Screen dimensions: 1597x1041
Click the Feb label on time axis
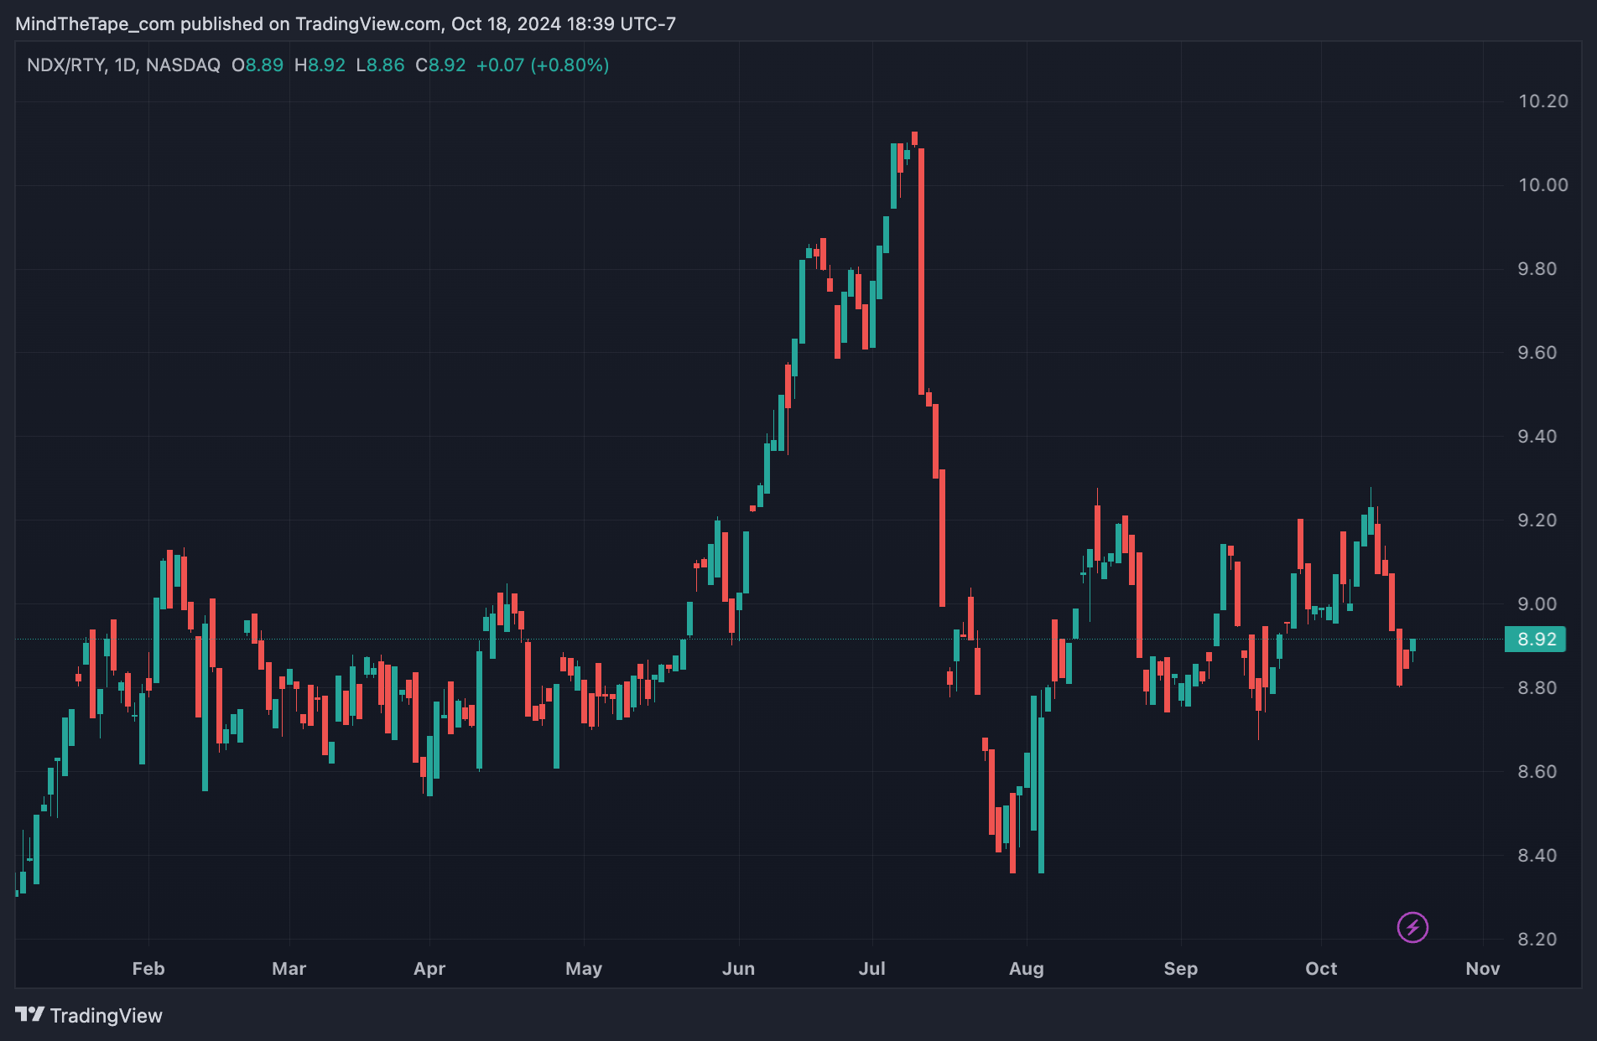point(148,969)
